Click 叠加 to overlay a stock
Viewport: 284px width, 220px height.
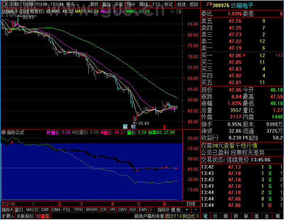[x=106, y=4]
